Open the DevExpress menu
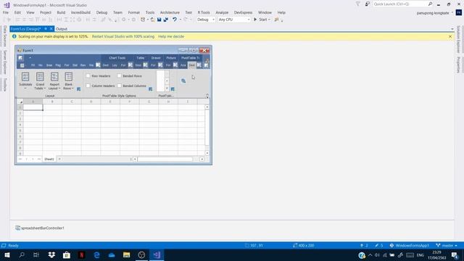 point(244,12)
